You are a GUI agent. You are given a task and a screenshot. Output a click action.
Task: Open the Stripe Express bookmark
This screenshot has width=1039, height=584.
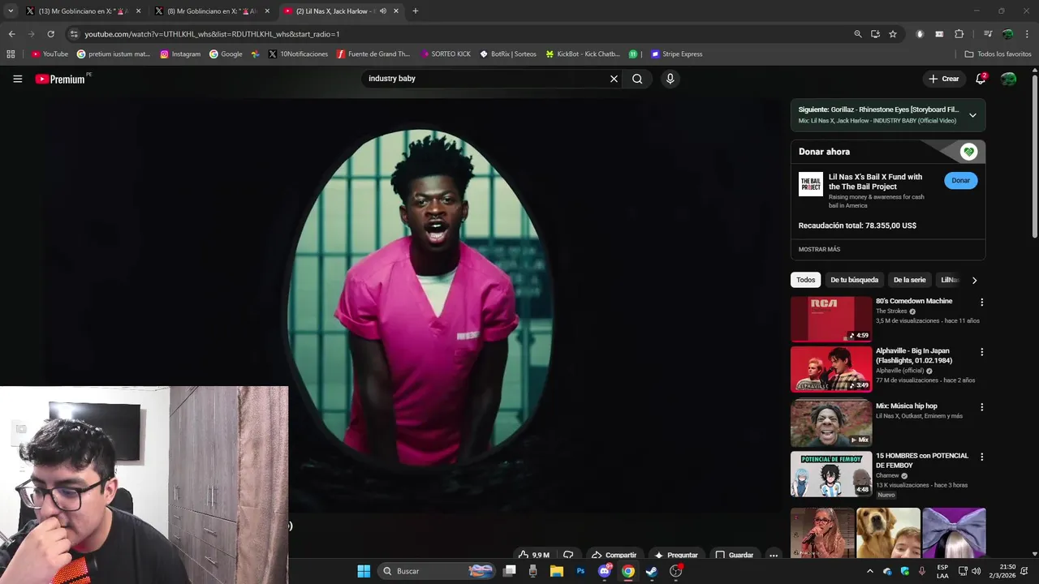677,54
